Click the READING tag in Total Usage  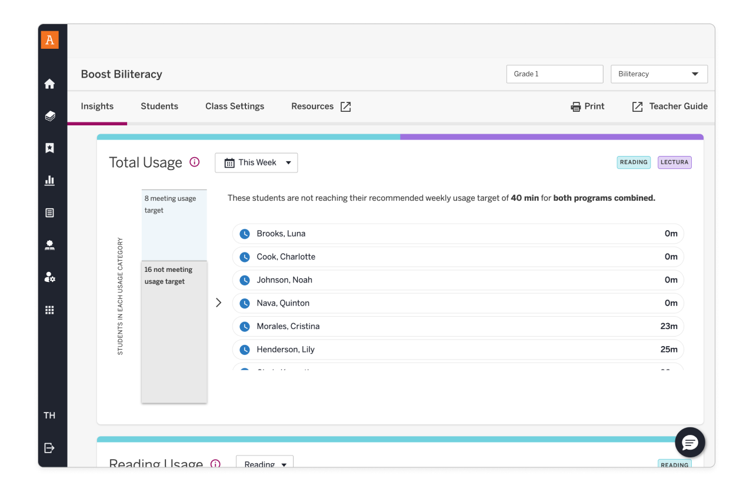[634, 162]
